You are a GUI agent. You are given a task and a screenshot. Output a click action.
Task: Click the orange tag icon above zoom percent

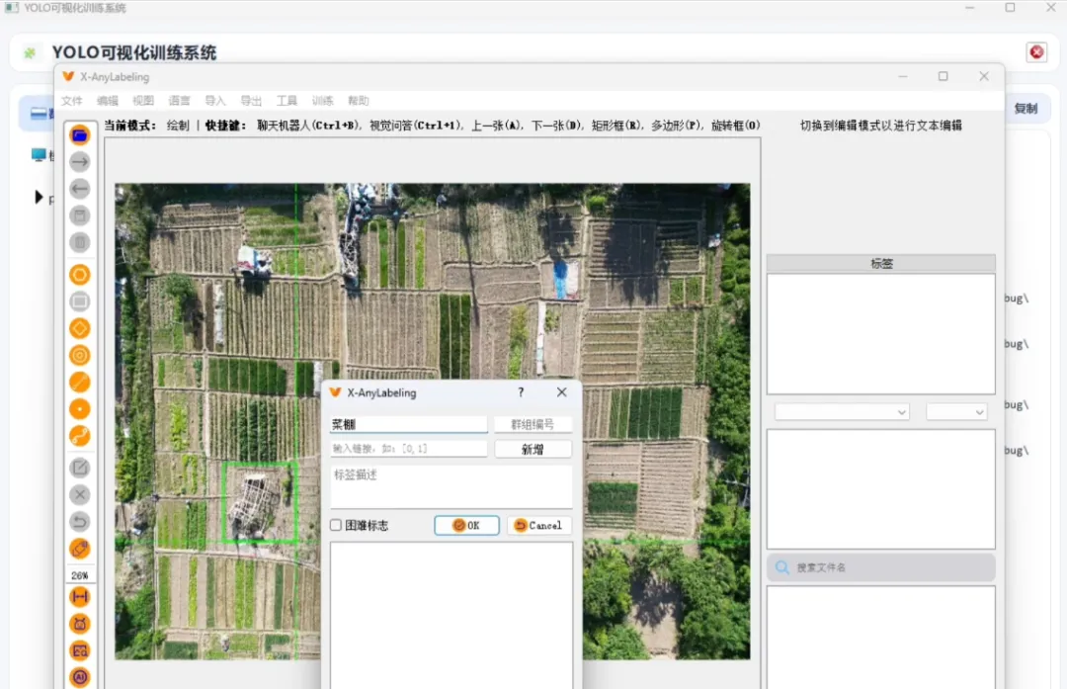(80, 549)
